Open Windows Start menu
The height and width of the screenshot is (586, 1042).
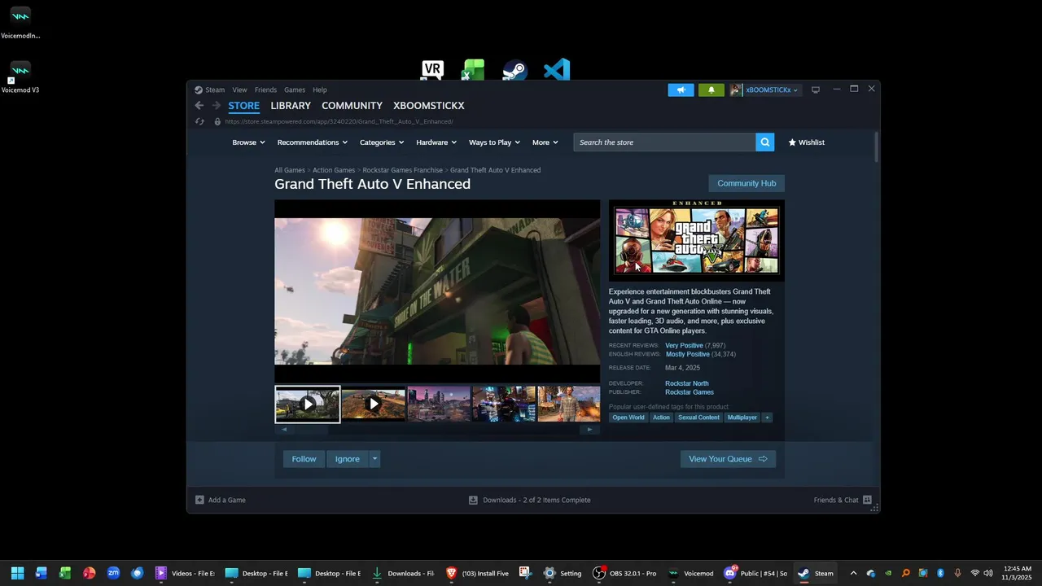17,573
